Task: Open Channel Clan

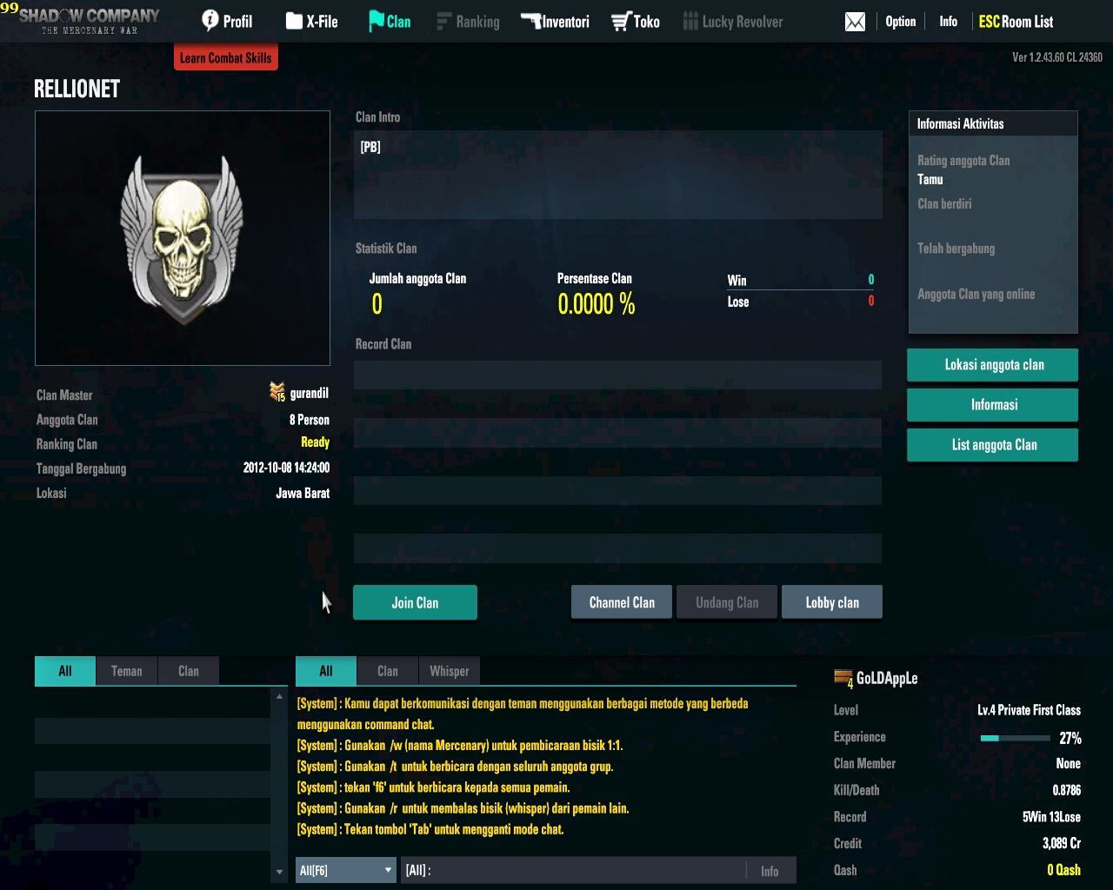Action: coord(622,602)
